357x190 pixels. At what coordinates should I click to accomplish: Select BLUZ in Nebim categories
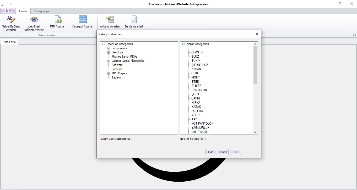click(x=195, y=57)
